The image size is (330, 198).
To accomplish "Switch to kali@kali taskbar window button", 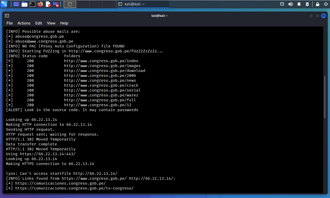I will coord(143,4).
